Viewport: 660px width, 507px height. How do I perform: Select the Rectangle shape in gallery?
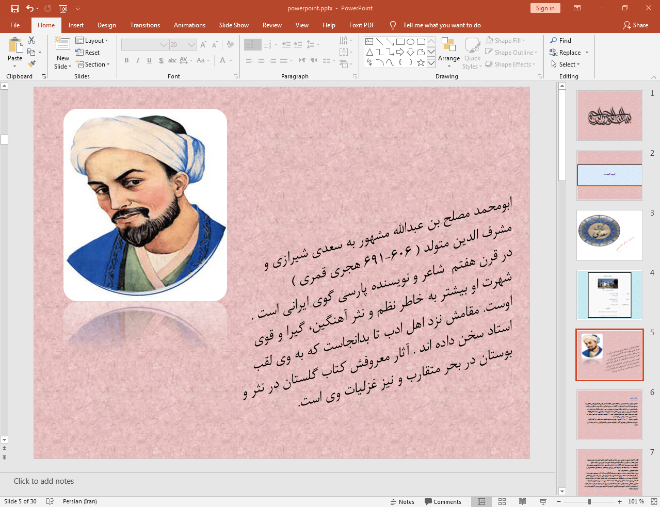click(x=400, y=42)
